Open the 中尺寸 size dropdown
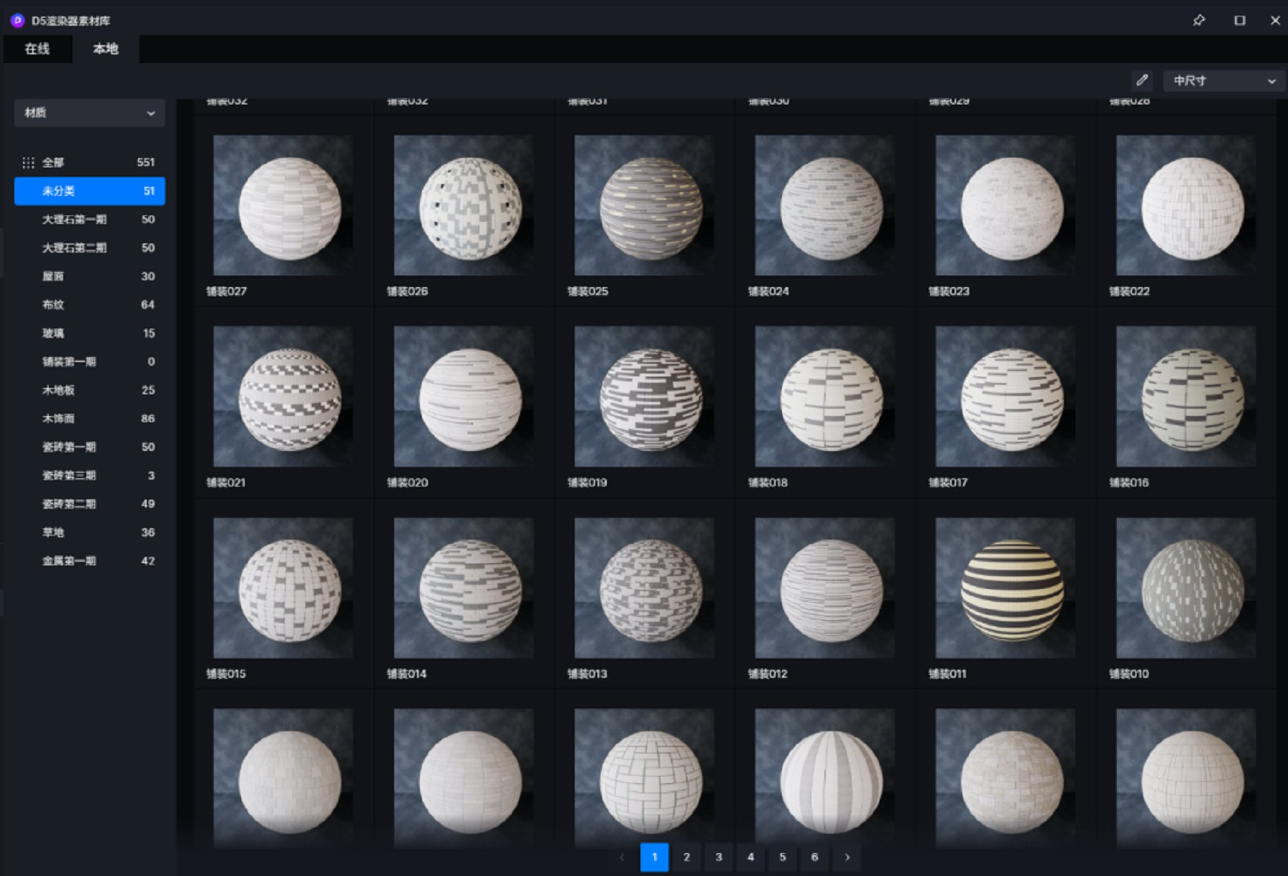1288x876 pixels. tap(1224, 81)
